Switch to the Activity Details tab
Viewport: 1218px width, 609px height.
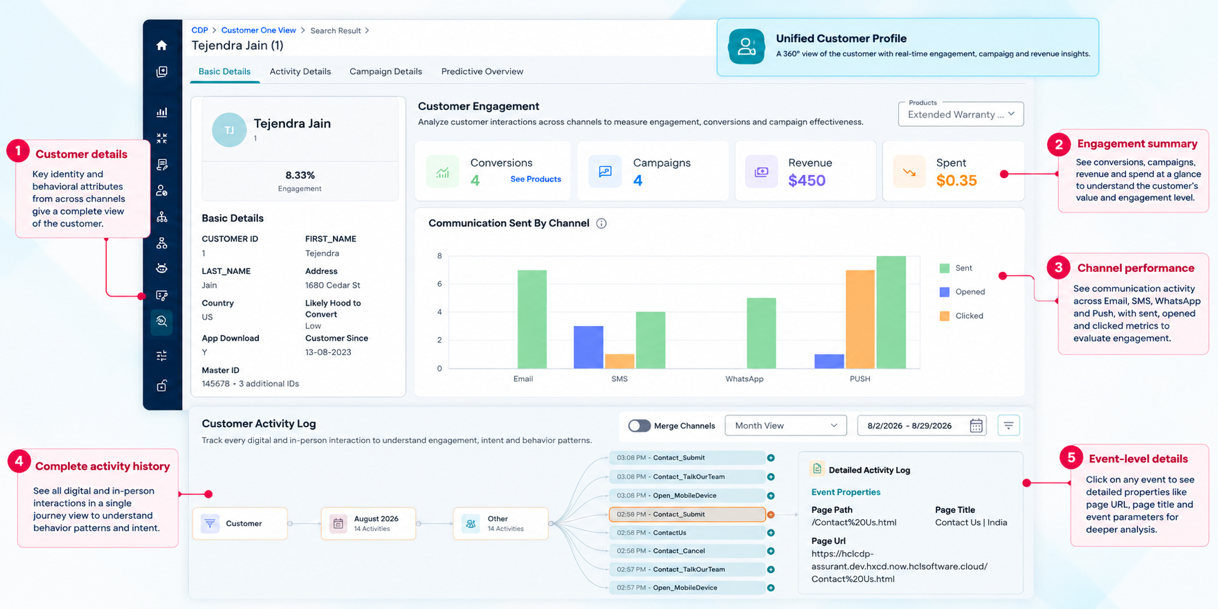300,71
